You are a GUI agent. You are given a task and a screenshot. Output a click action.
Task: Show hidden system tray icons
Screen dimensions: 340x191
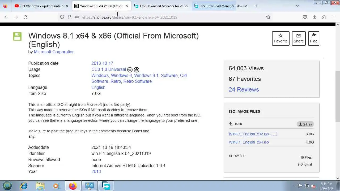coord(294,186)
